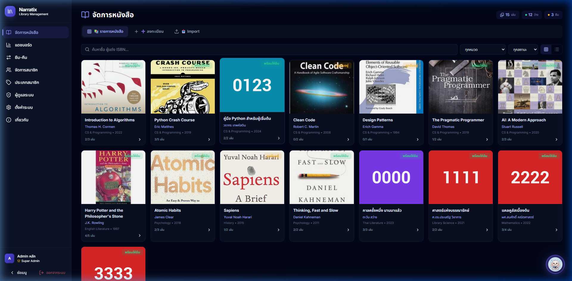572x281 pixels.
Task: Open the system admin shield icon
Action: click(x=9, y=95)
